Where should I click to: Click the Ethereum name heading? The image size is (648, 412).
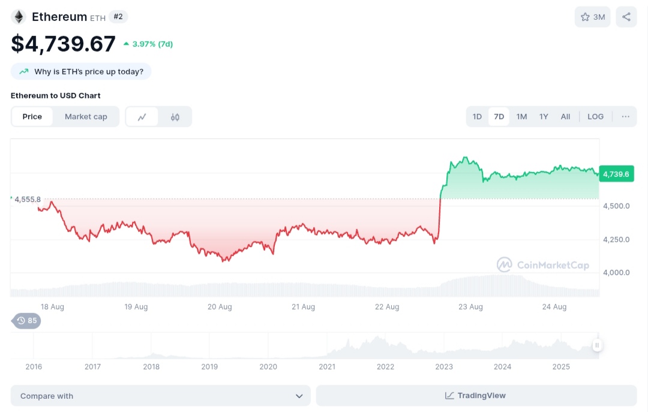[59, 17]
